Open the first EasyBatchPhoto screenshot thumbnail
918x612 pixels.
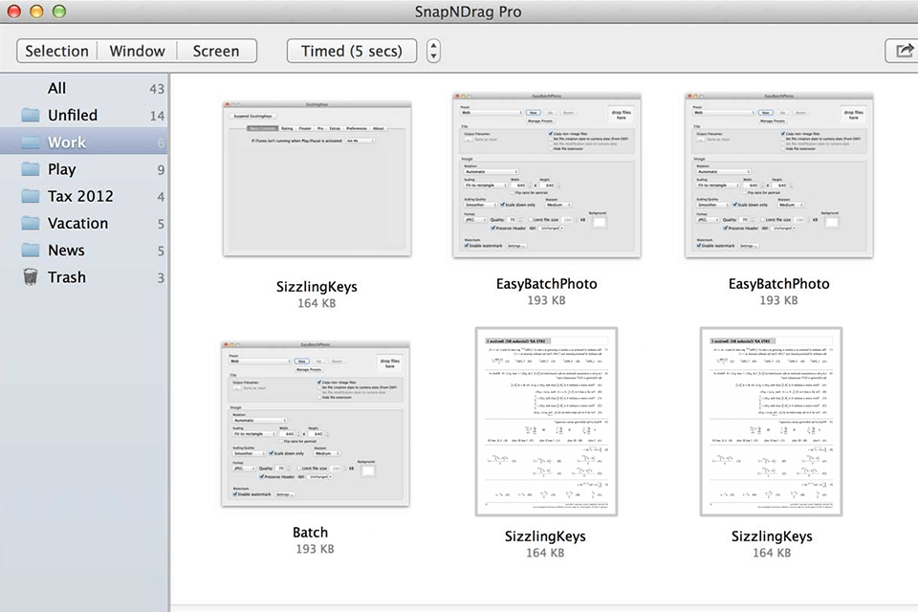[546, 174]
